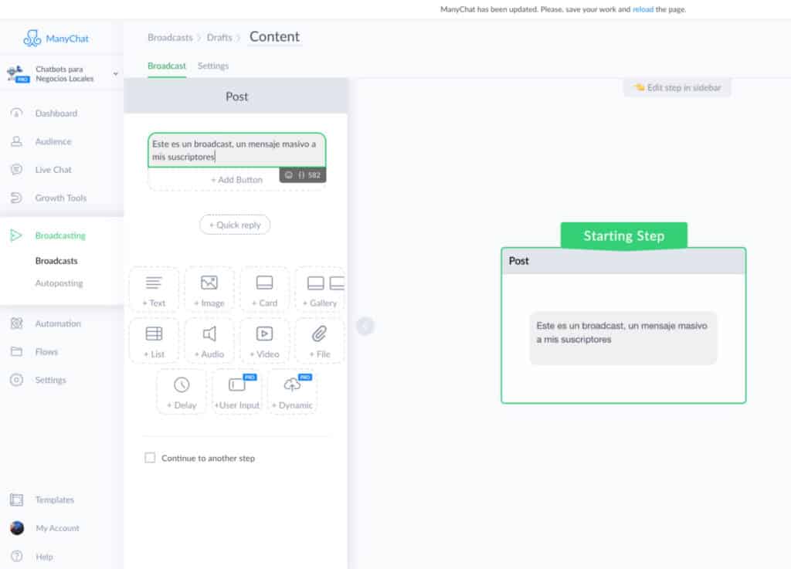The width and height of the screenshot is (791, 569).
Task: Insert an emoji in the message
Action: 289,175
